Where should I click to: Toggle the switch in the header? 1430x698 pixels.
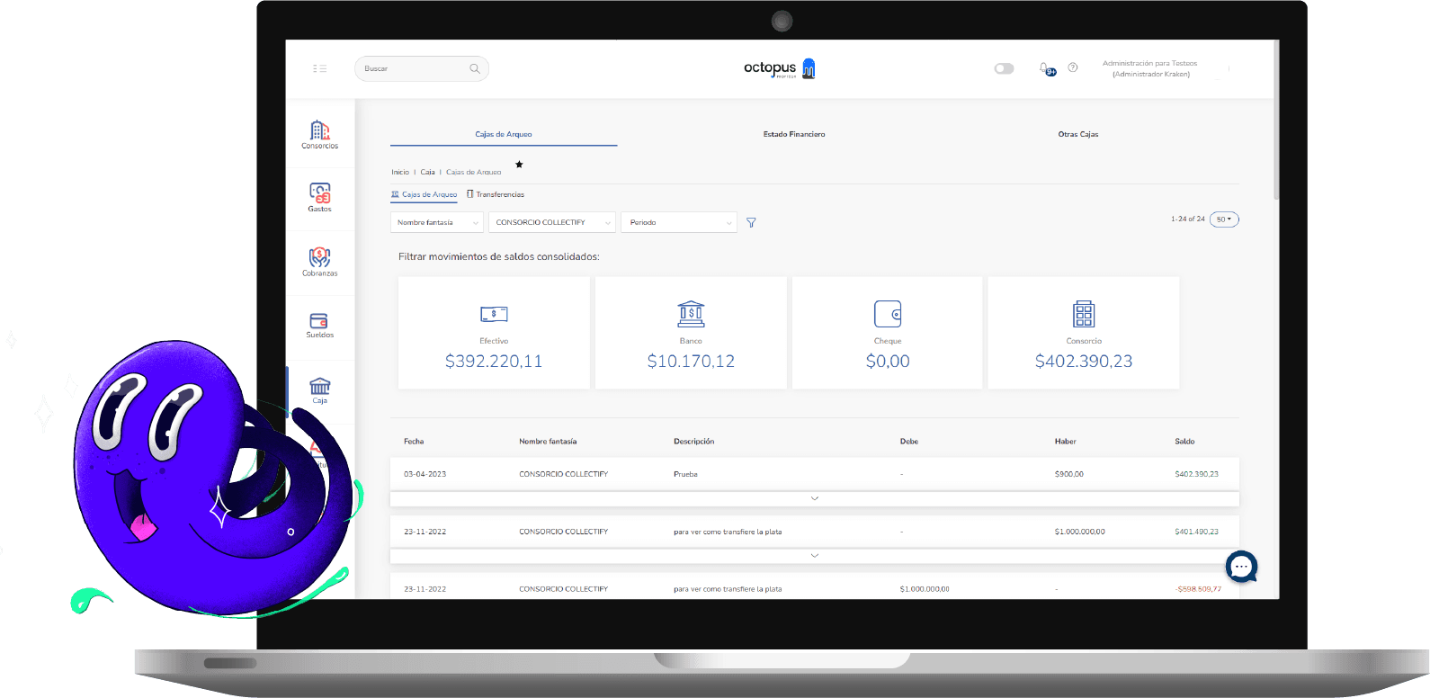tap(1005, 68)
